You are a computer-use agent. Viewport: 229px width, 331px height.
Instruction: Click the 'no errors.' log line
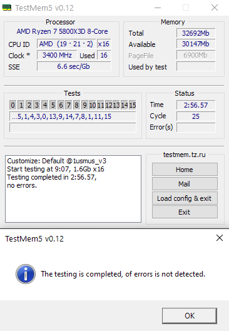click(x=22, y=185)
